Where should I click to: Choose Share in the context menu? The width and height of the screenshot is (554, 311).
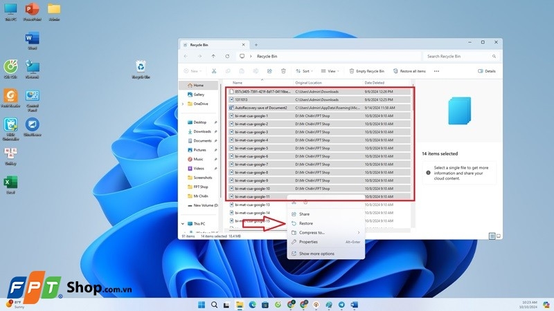click(x=304, y=214)
